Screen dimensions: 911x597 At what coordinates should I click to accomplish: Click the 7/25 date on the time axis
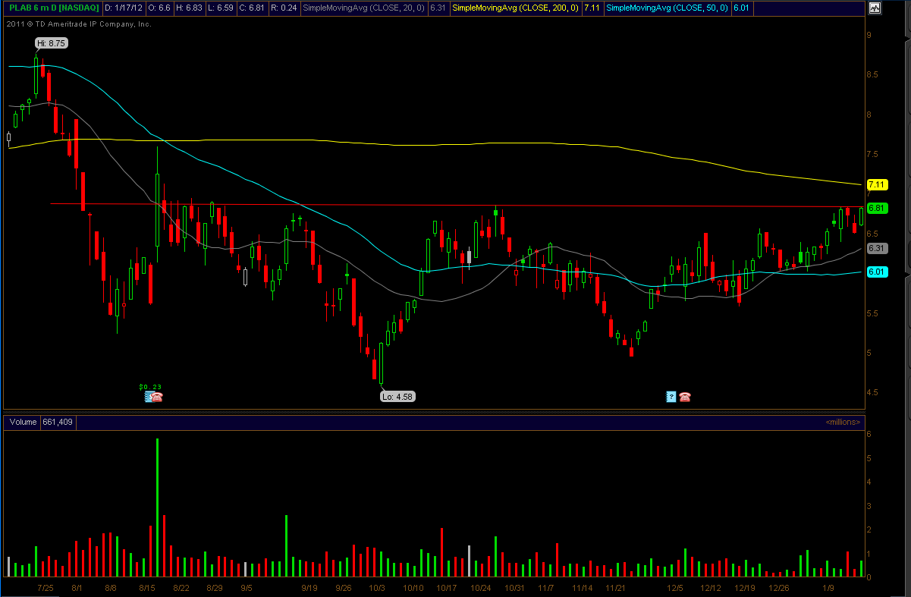(46, 588)
